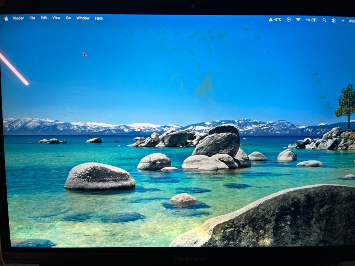
Task: Open the View menu
Action: [x=56, y=18]
